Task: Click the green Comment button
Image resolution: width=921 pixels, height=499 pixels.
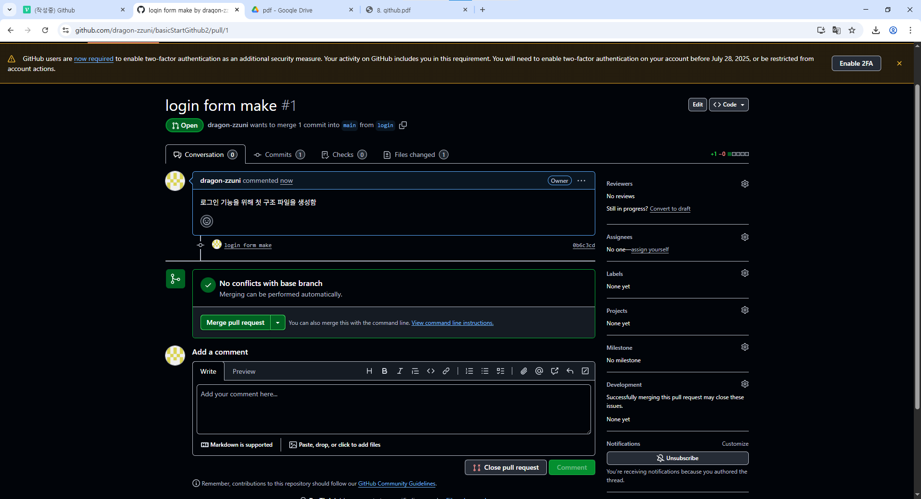Action: point(572,467)
